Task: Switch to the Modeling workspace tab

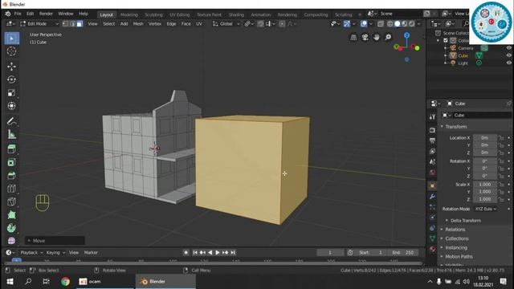Action: [128, 14]
